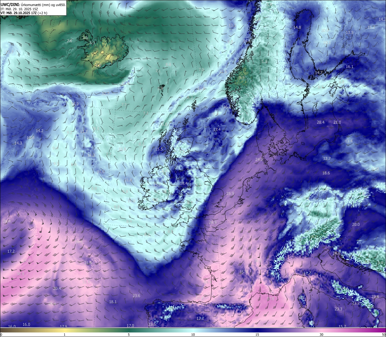
Task: Click the map value 13.5 over Finland
Action: click(350, 33)
